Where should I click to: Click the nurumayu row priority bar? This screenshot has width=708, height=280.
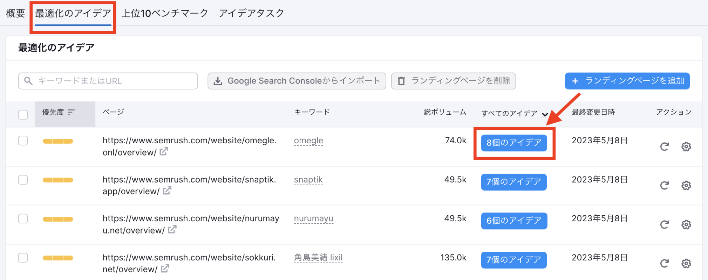click(x=58, y=219)
